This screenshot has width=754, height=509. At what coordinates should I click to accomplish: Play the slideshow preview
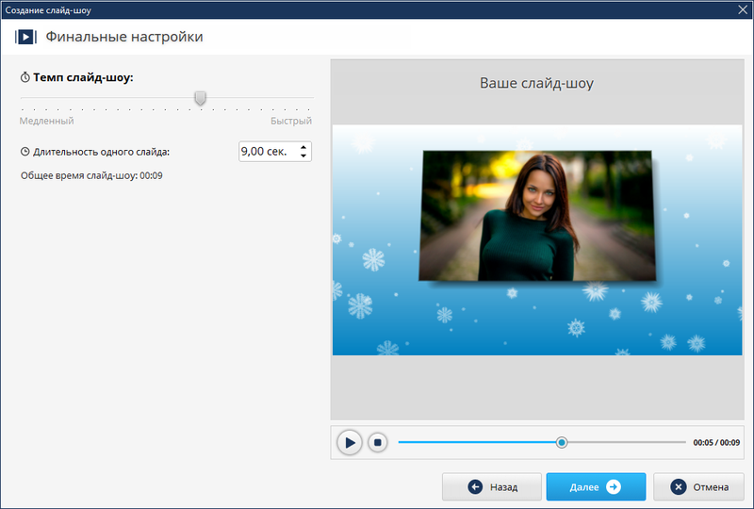(350, 442)
